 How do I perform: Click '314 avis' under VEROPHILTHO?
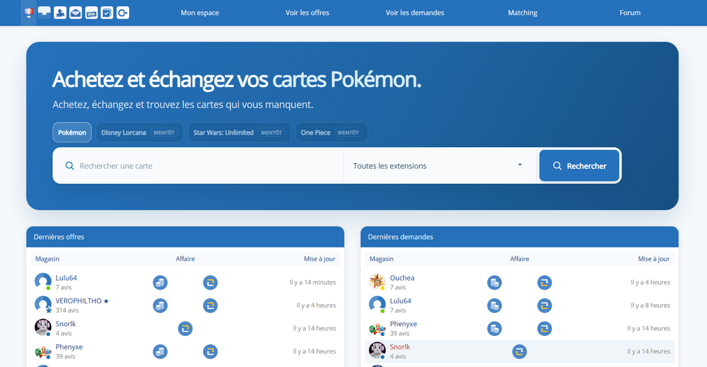click(67, 310)
